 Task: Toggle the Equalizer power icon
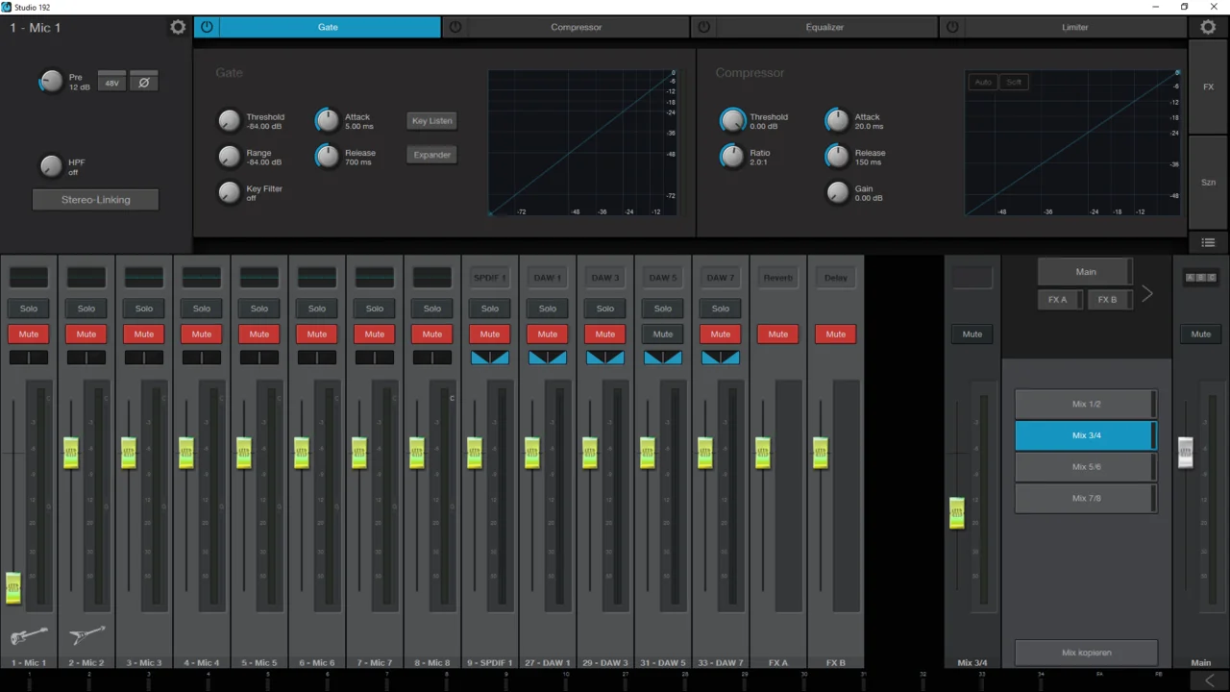(704, 28)
